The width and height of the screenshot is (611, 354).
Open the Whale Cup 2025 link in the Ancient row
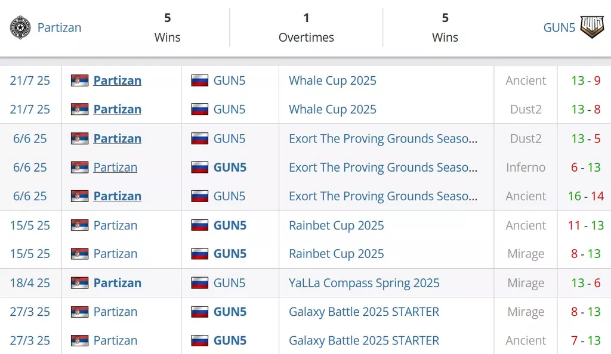click(332, 80)
